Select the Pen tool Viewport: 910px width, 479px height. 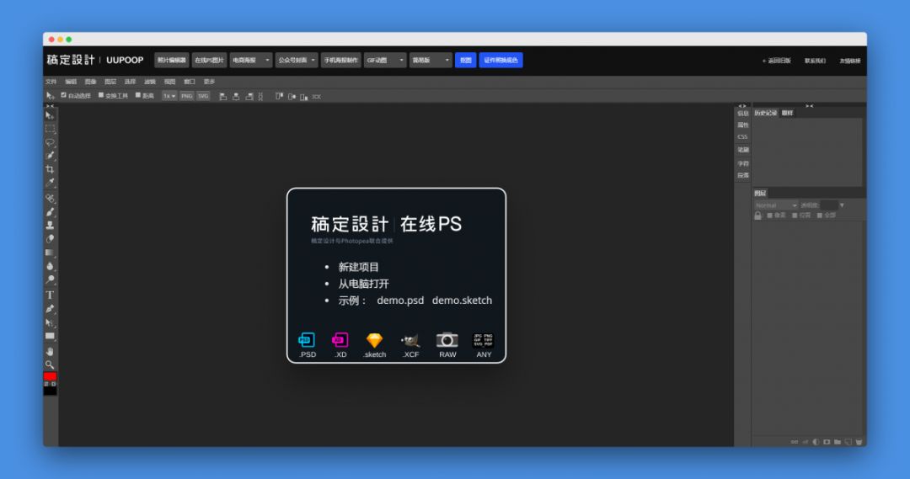(x=50, y=309)
